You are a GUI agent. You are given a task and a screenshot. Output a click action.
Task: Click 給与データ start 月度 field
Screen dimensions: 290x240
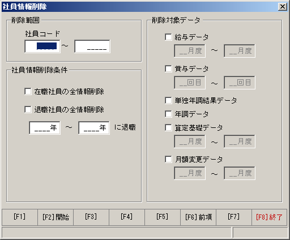[190, 51]
